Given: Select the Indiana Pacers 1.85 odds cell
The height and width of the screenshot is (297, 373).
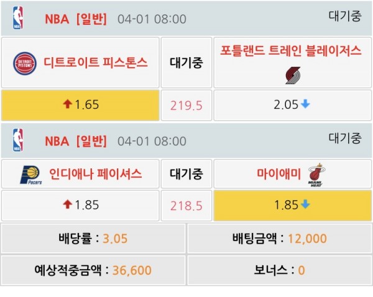Looking at the screenshot, I should click(x=80, y=205).
